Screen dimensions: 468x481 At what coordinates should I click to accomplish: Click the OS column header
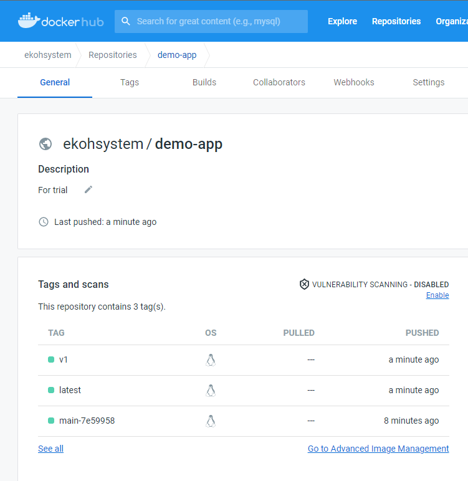point(211,333)
